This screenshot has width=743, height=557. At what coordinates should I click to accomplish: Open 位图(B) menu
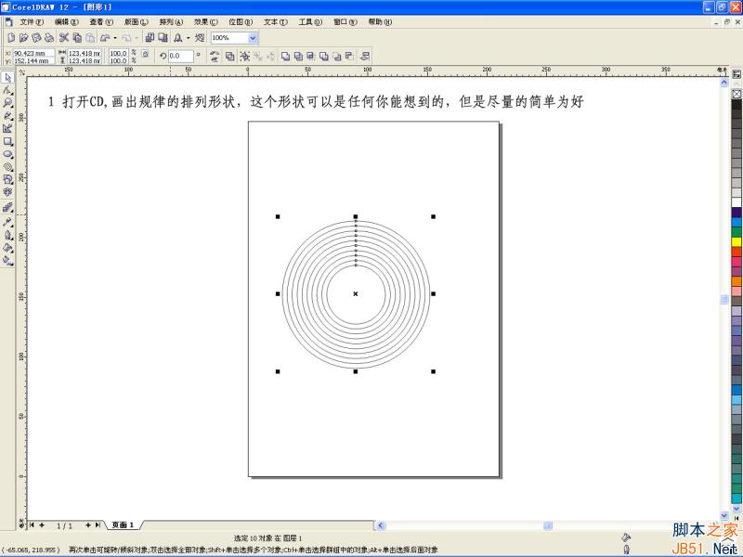[241, 21]
